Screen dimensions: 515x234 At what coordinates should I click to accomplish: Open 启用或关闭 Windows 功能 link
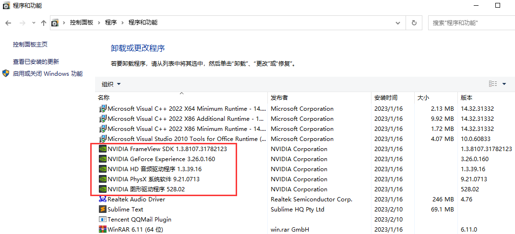coord(48,73)
